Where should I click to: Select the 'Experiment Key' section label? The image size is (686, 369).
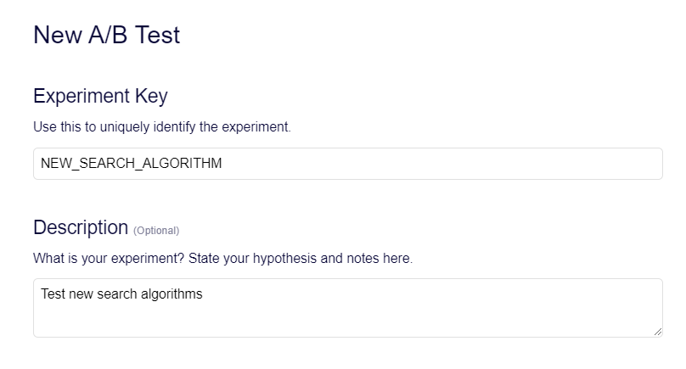pos(100,96)
